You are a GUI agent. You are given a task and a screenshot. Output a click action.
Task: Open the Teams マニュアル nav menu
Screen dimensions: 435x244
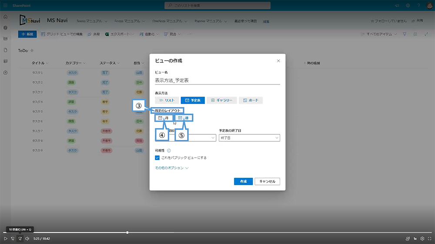(x=92, y=21)
